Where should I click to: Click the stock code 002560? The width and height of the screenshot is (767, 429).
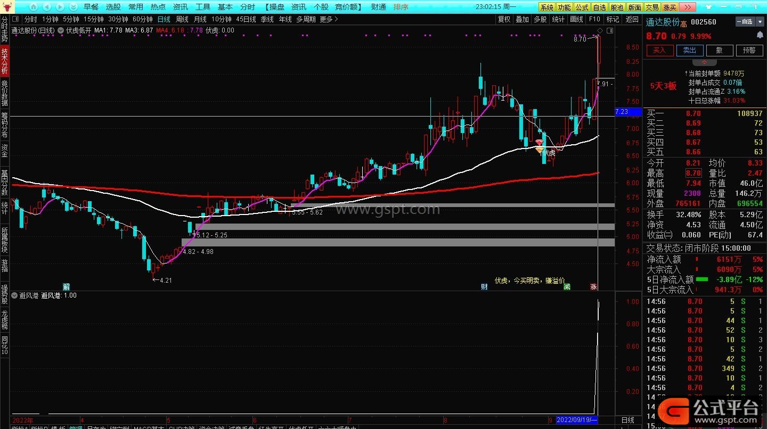[x=703, y=22]
